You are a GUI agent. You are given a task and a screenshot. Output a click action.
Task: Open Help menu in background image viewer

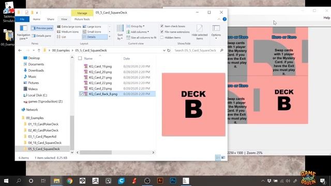(326, 18)
